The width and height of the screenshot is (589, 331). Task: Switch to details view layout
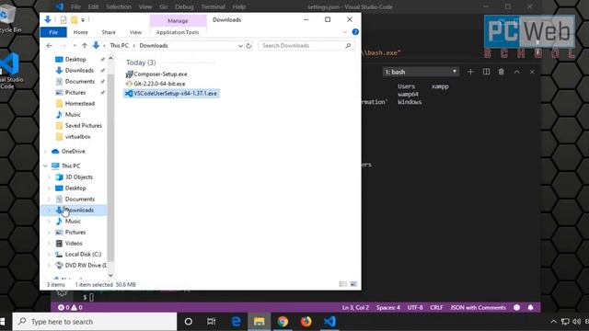click(x=342, y=284)
